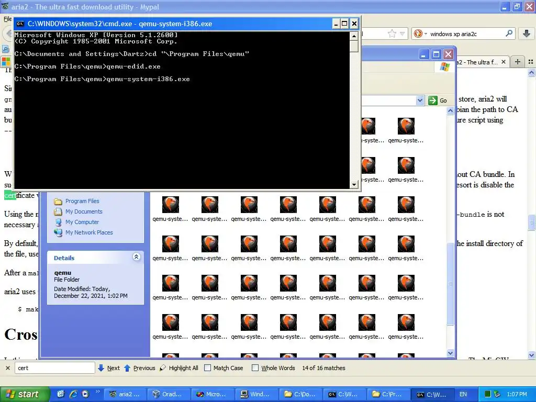Image resolution: width=536 pixels, height=402 pixels.
Task: Expand the Explorer address bar dropdown
Action: 420,100
